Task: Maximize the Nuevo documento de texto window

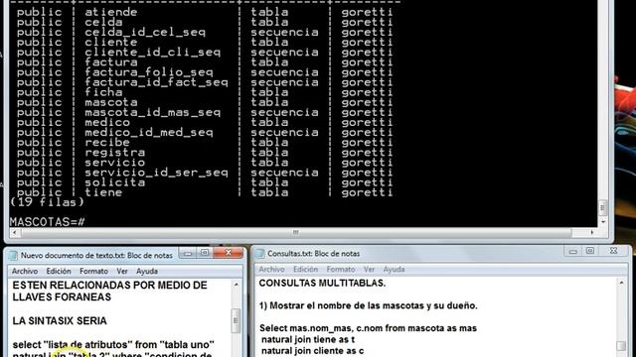Action: (x=205, y=253)
